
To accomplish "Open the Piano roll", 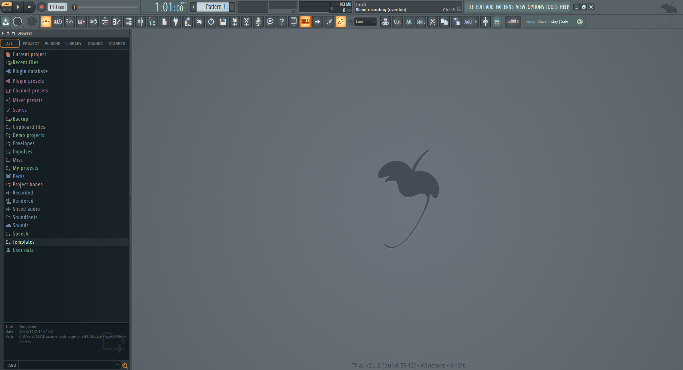I will coord(116,22).
